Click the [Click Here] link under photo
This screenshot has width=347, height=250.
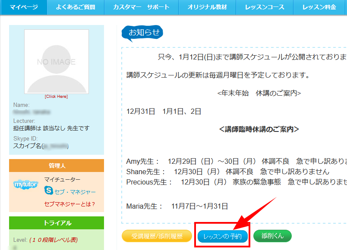point(56,97)
